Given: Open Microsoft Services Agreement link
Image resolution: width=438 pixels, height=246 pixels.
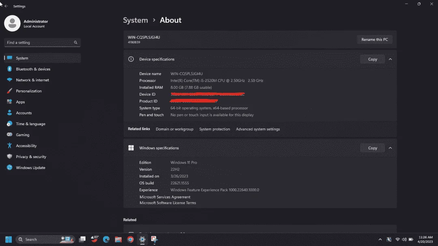Looking at the screenshot, I should pos(165,197).
